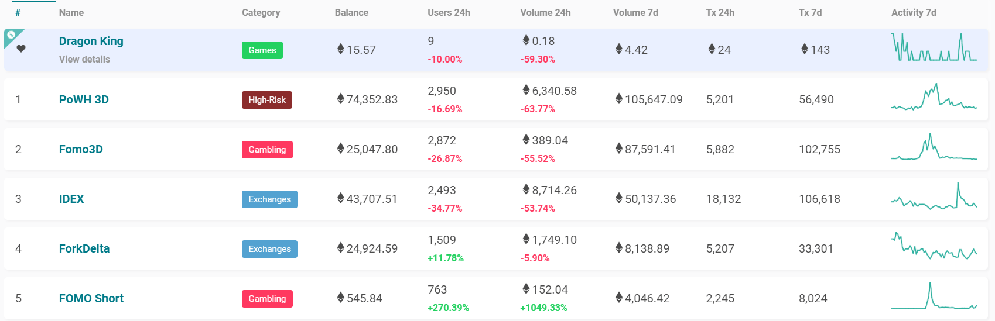Click Tx 24h value 18,132
The height and width of the screenshot is (321, 995).
(724, 199)
